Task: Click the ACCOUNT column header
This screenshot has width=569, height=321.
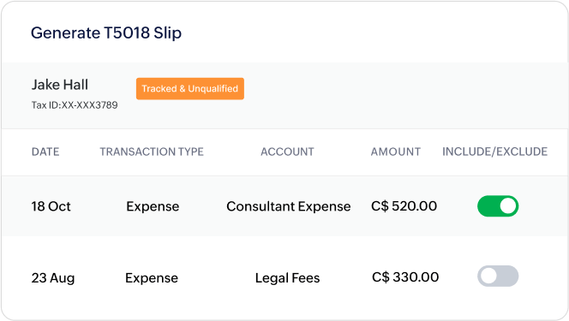Action: pos(287,152)
